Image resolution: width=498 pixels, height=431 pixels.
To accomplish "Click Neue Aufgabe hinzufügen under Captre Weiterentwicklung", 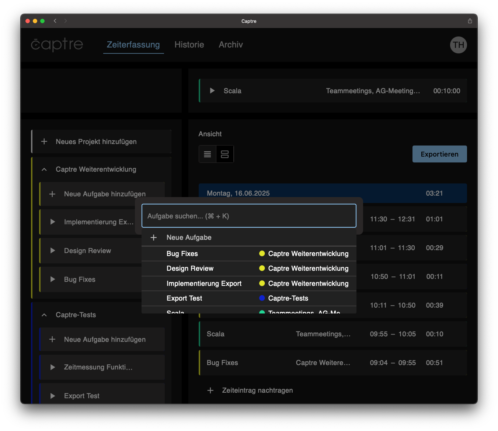I will (102, 194).
